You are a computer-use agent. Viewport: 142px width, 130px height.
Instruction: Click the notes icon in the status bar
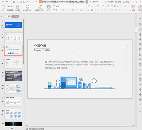point(27,129)
